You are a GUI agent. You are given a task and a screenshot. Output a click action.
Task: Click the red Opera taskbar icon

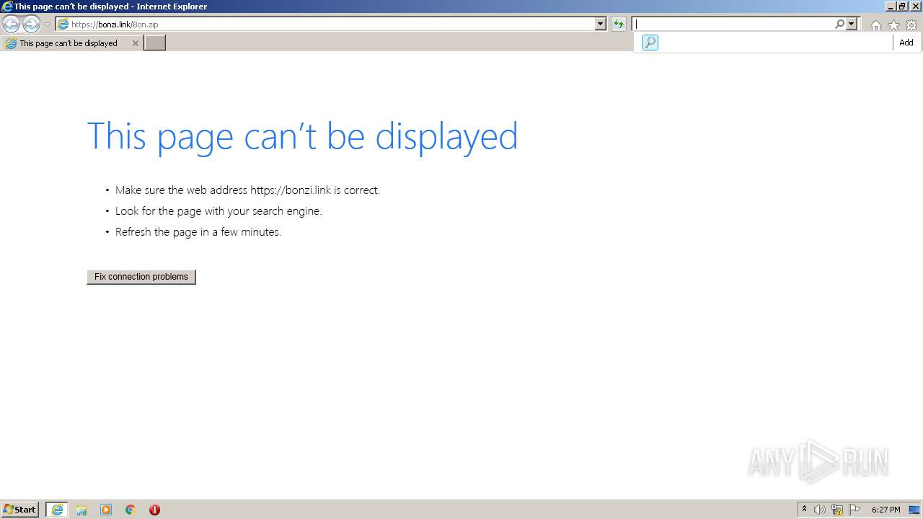pos(154,510)
